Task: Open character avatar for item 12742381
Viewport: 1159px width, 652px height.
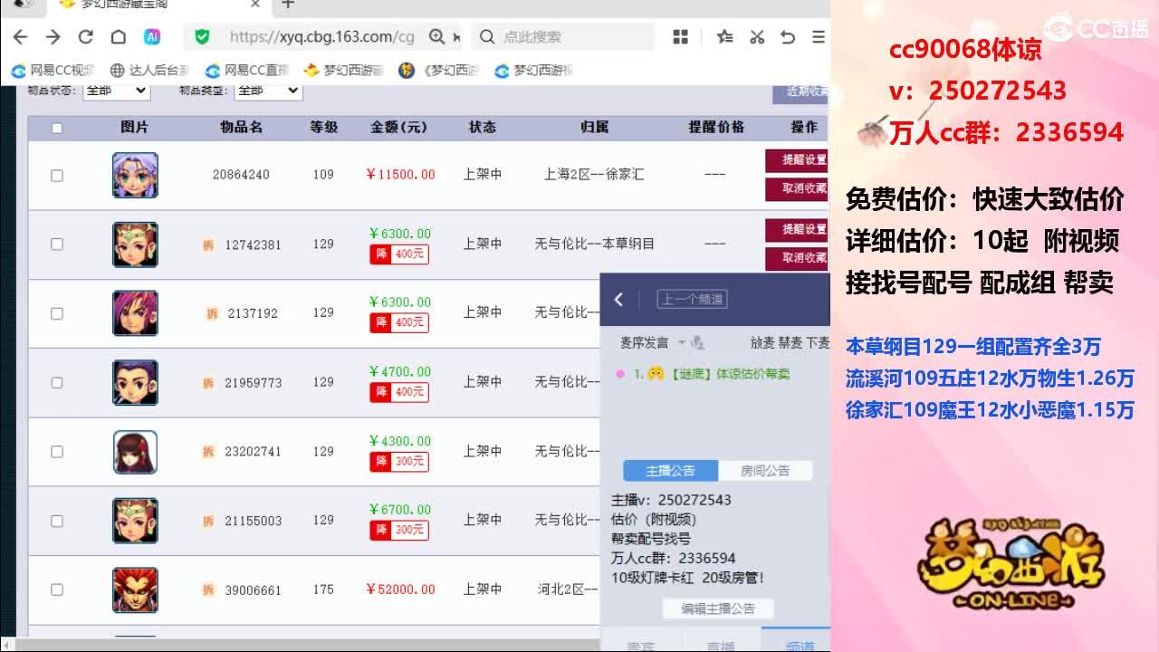Action: pyautogui.click(x=135, y=244)
